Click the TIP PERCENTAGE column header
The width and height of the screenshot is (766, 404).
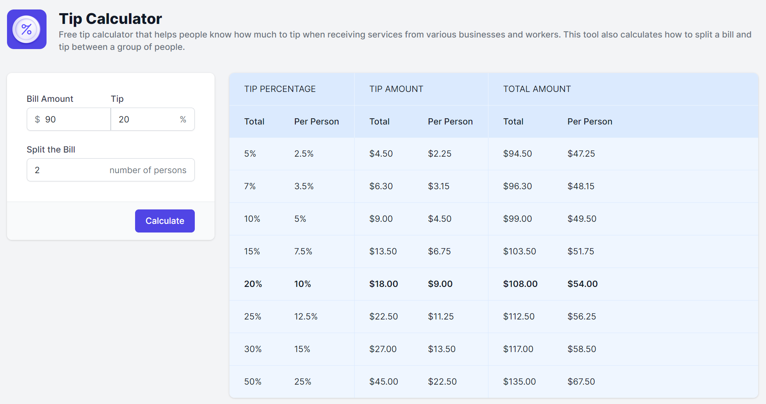[x=280, y=89]
